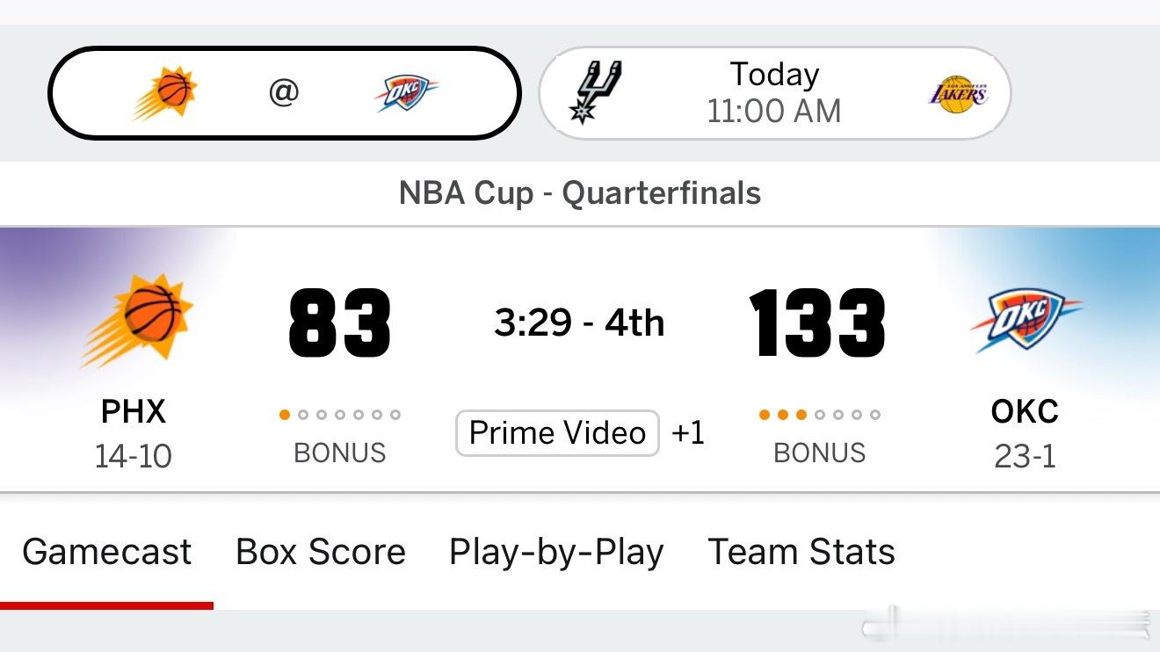Click the PHX team name

tap(133, 411)
